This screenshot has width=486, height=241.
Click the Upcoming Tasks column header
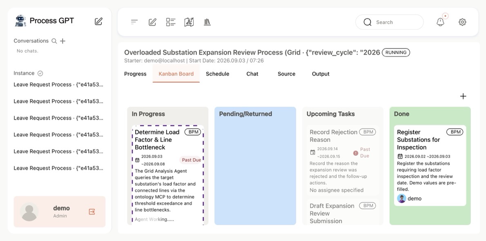click(330, 114)
